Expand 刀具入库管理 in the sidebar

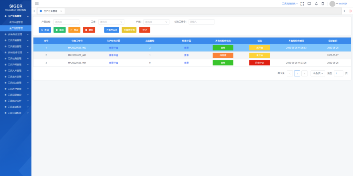[16, 70]
